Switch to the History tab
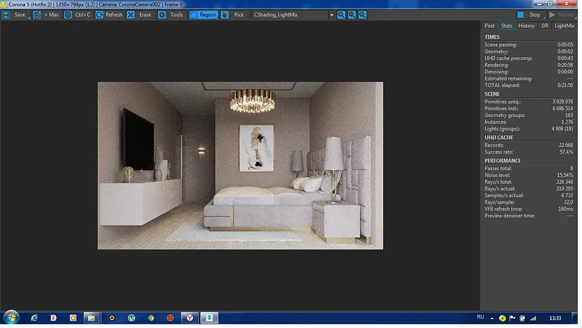582x328 pixels. tap(526, 26)
